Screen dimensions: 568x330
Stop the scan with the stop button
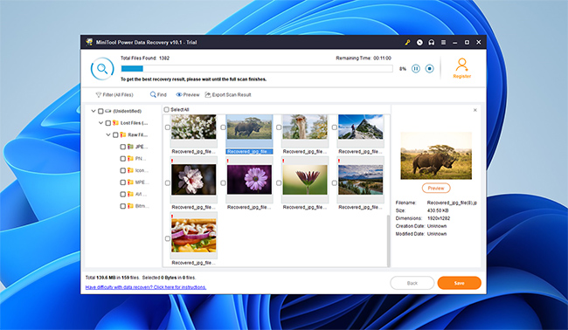click(x=430, y=68)
